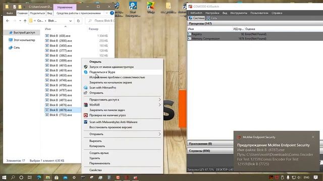This screenshot has height=181, width=323.
Task: Open Cortana circle on taskbar
Action: (x=21, y=177)
